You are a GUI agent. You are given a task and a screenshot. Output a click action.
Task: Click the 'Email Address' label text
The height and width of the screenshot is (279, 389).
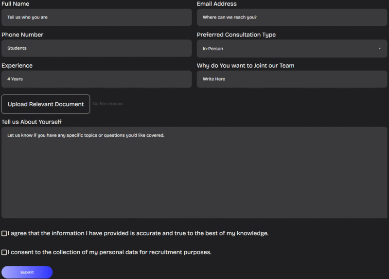[217, 4]
